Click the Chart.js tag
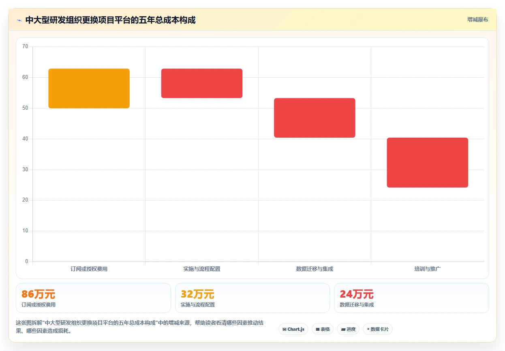The width and height of the screenshot is (505, 351). point(293,329)
